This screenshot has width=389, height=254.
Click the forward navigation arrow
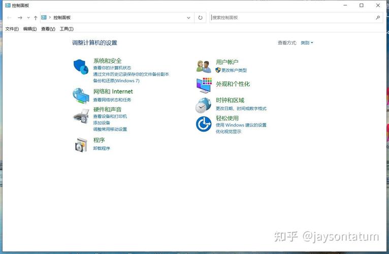(x=20, y=18)
